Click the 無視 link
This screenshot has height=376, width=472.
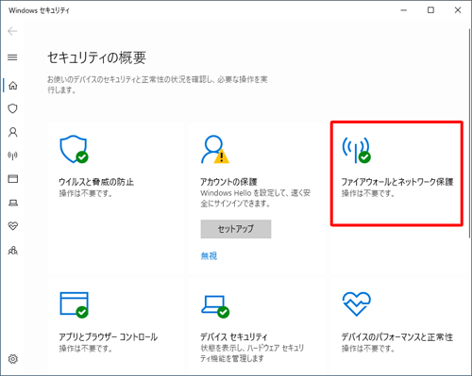coord(209,256)
